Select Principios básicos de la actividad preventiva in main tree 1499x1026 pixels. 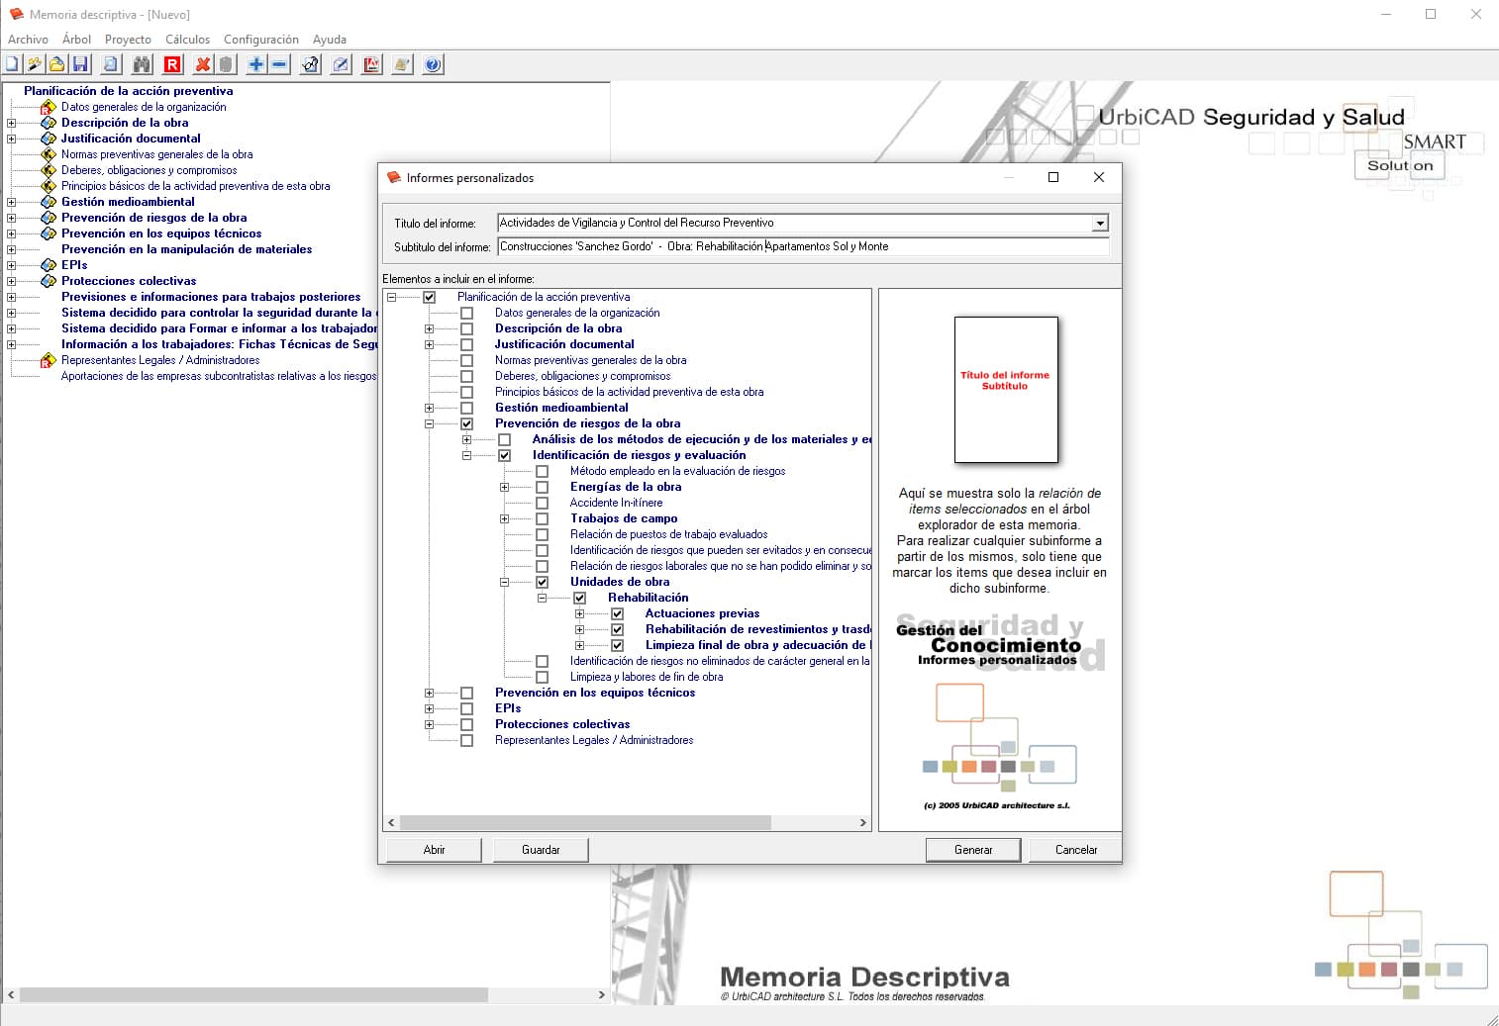coord(196,186)
